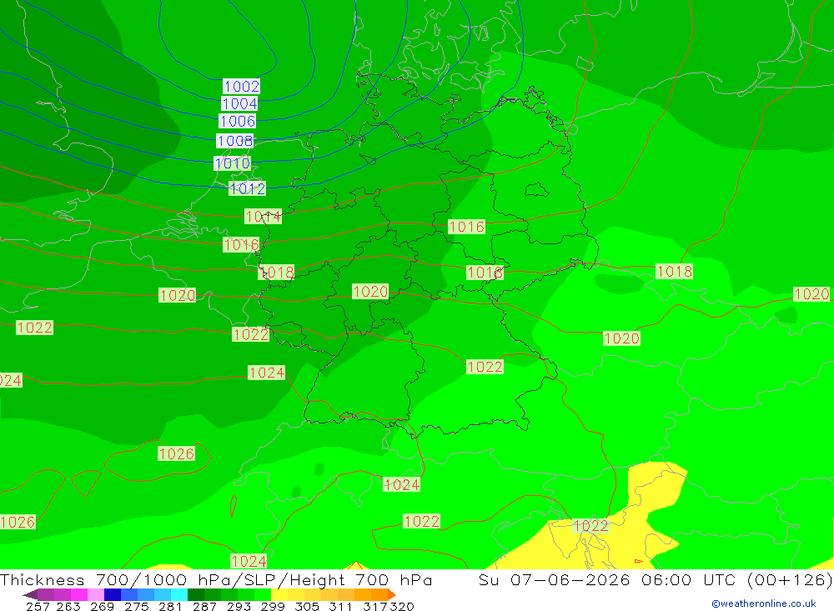The width and height of the screenshot is (834, 611).
Task: Pick the dark navy blue legend swatch
Action: pyautogui.click(x=113, y=594)
